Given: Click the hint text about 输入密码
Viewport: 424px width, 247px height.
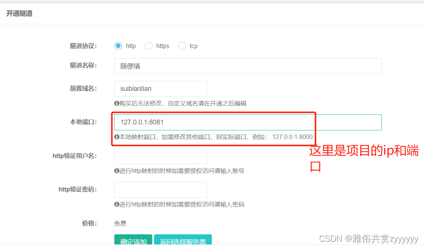Looking at the screenshot, I should tap(182, 204).
